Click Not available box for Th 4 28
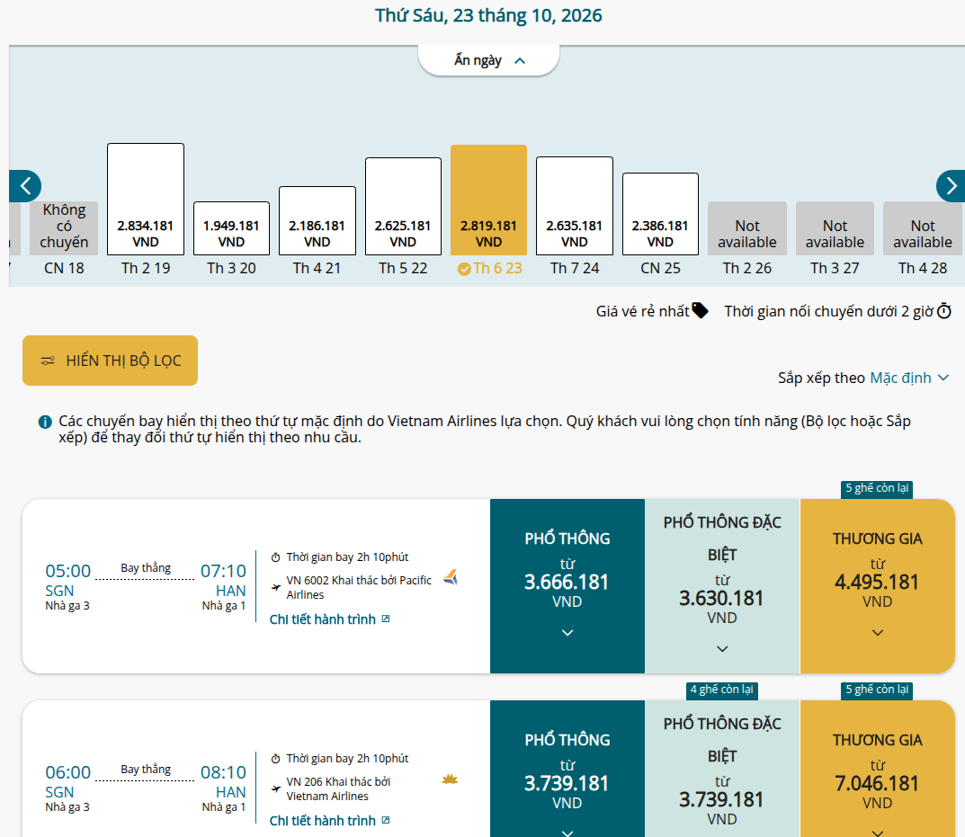 923,228
